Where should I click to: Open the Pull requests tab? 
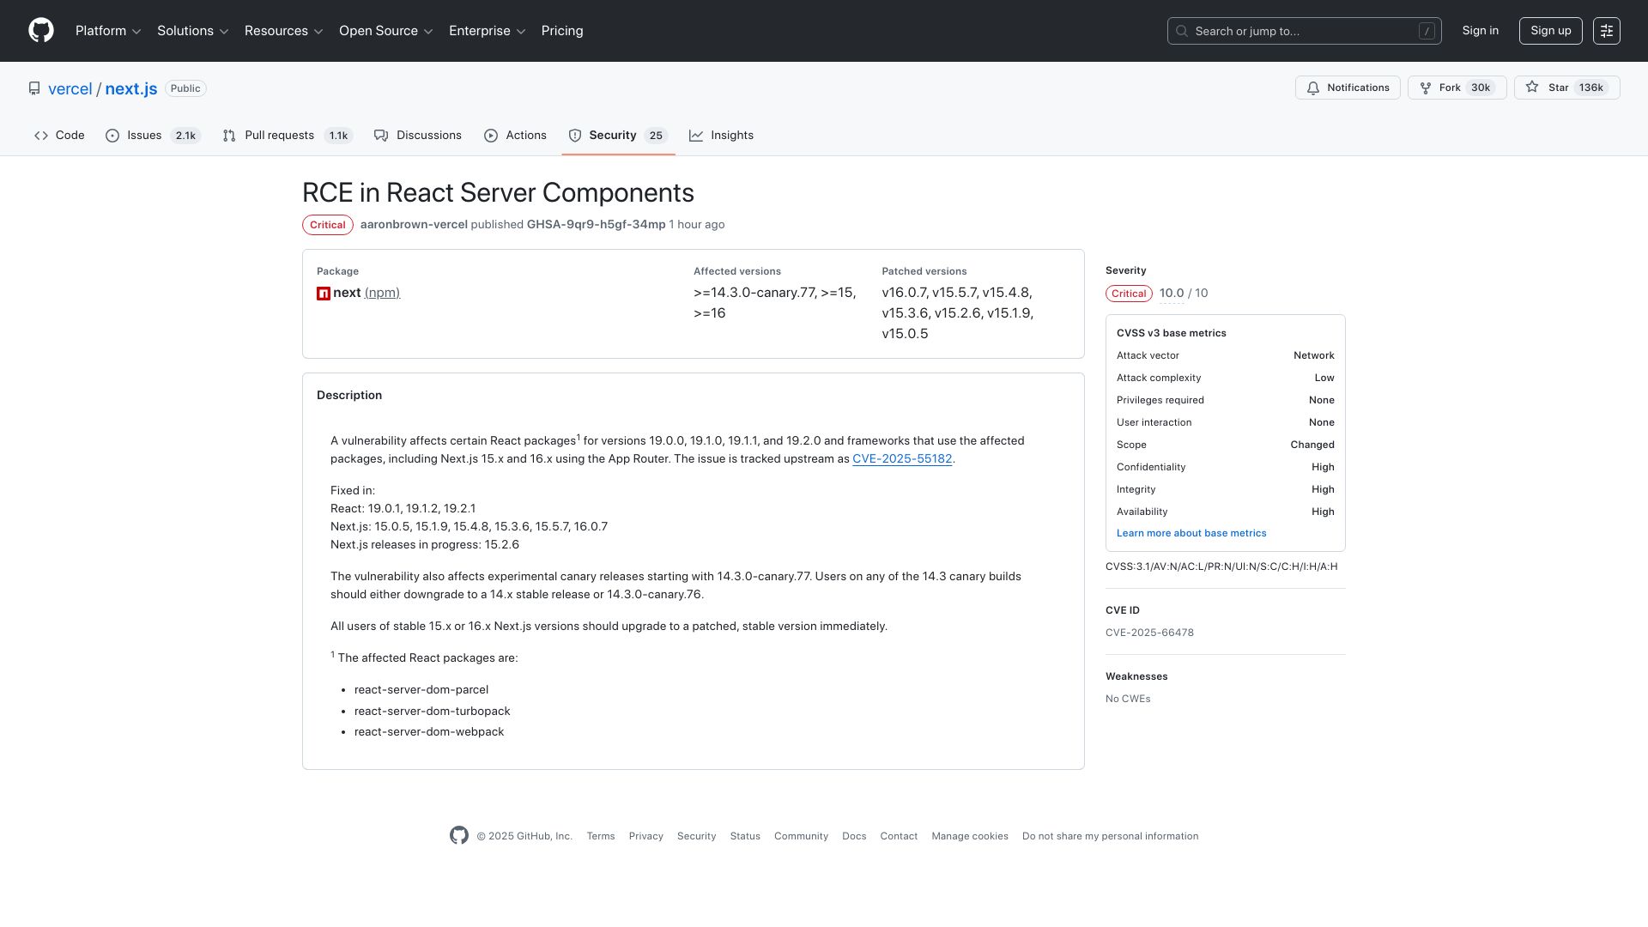(288, 136)
